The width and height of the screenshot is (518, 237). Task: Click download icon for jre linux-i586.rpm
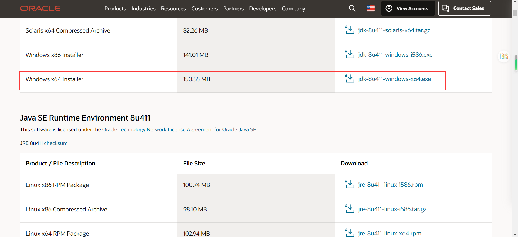click(x=350, y=184)
